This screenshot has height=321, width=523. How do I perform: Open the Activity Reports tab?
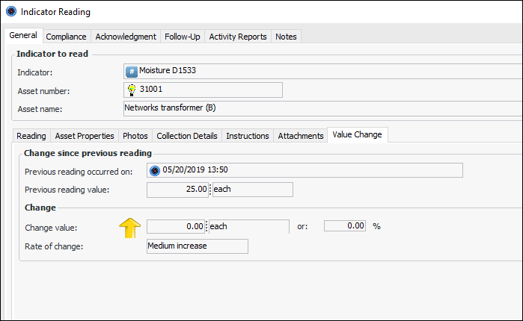click(238, 37)
